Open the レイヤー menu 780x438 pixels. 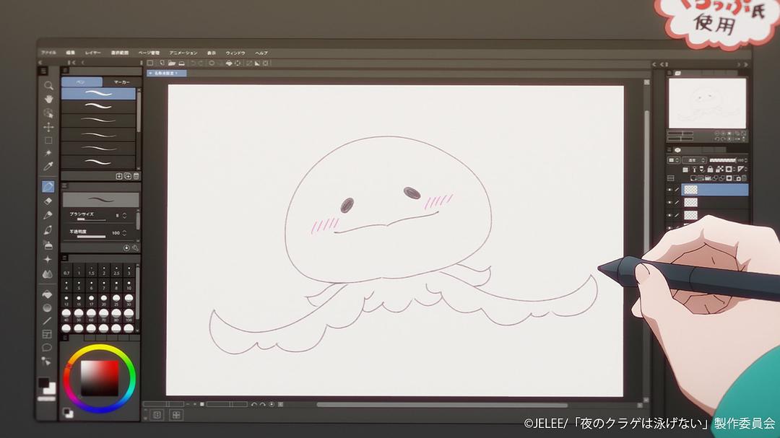(x=92, y=52)
